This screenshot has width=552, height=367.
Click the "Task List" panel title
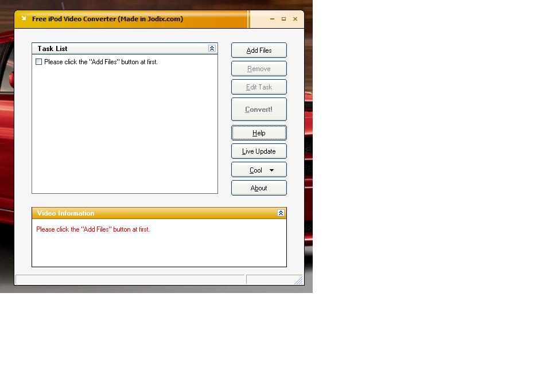pyautogui.click(x=52, y=49)
